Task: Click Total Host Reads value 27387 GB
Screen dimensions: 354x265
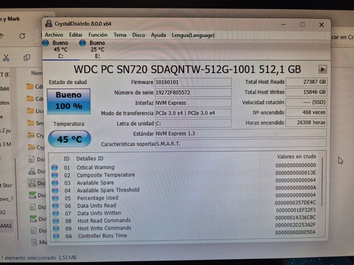Action: tap(306, 82)
